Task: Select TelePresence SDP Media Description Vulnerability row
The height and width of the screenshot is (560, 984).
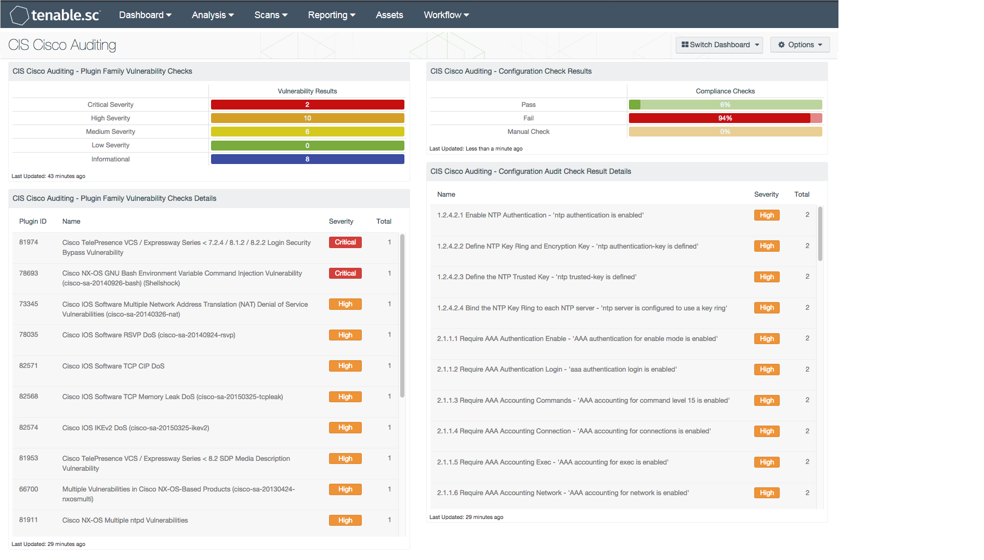Action: pyautogui.click(x=205, y=463)
